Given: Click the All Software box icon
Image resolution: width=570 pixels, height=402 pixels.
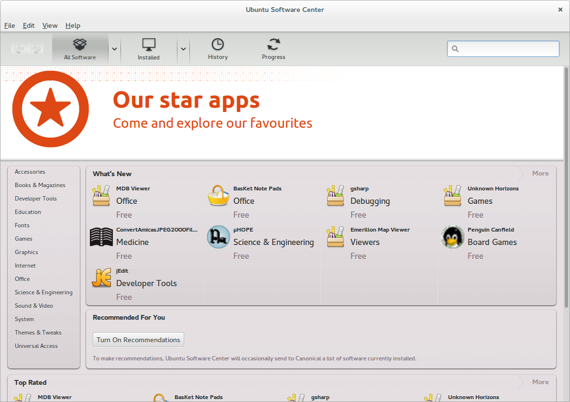Looking at the screenshot, I should tap(79, 45).
